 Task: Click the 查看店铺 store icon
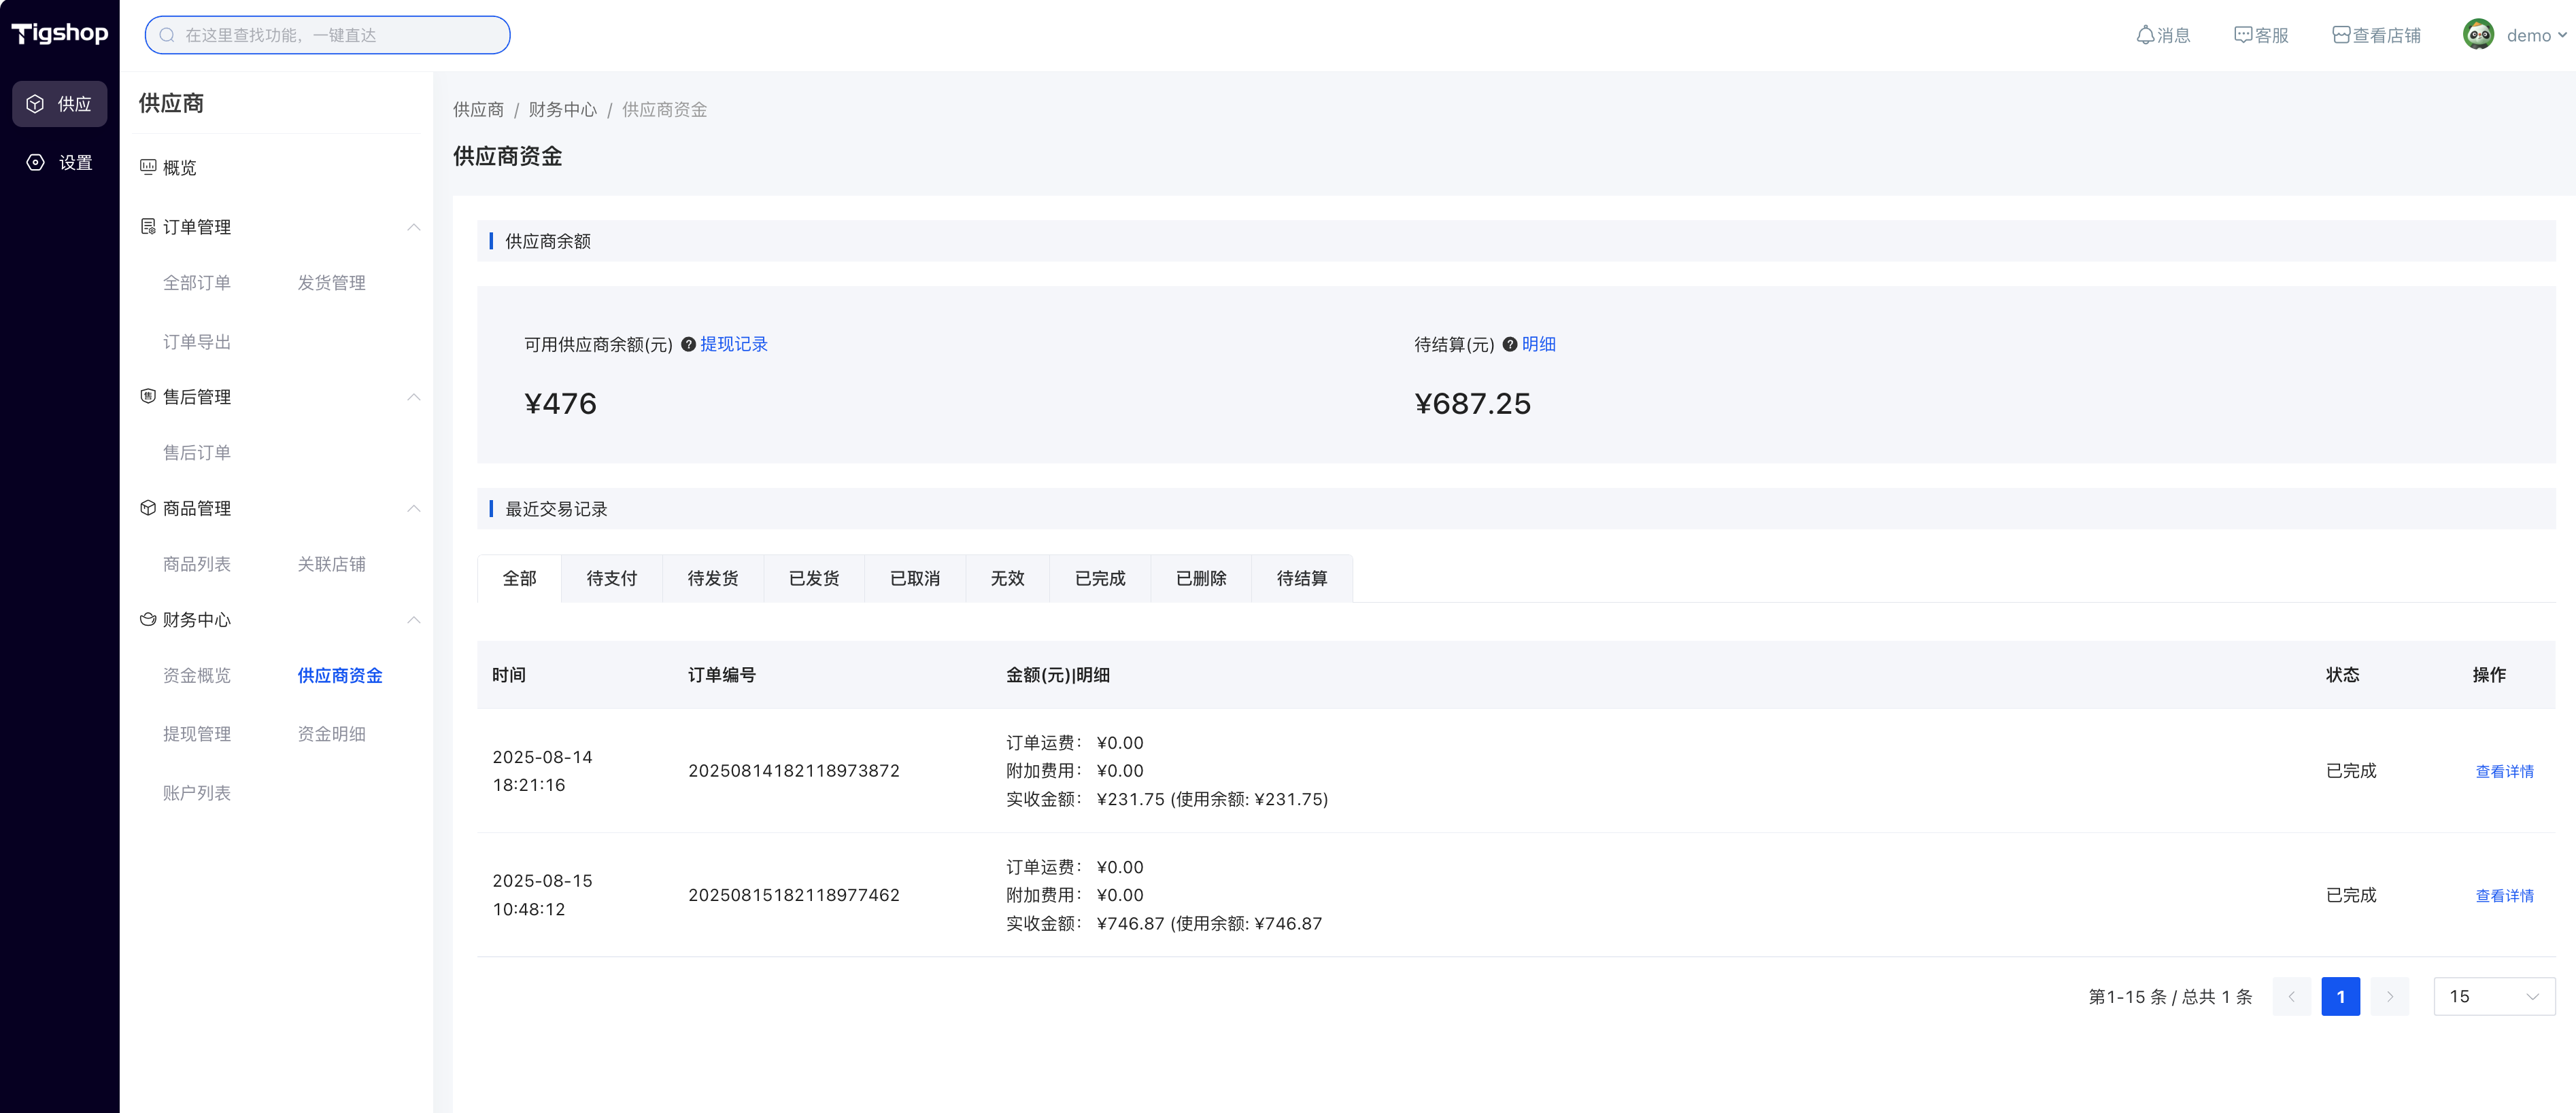click(2341, 35)
